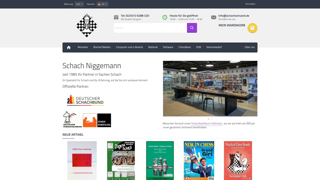
Task: Open the Schachkaufhaus in Münster link
Action: 207,123
